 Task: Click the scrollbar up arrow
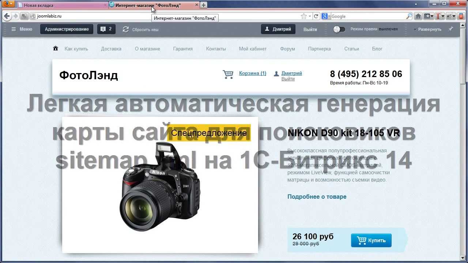coord(464,25)
